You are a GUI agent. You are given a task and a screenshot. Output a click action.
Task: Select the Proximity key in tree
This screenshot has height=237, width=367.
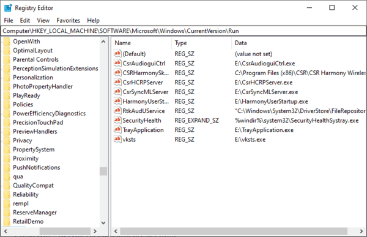pyautogui.click(x=26, y=158)
